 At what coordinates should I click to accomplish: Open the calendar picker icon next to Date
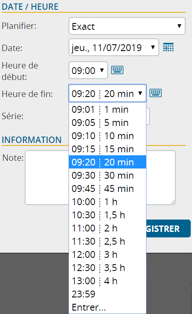click(x=168, y=47)
